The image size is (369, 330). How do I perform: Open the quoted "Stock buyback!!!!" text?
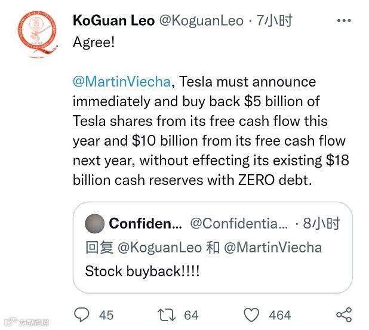pyautogui.click(x=142, y=270)
